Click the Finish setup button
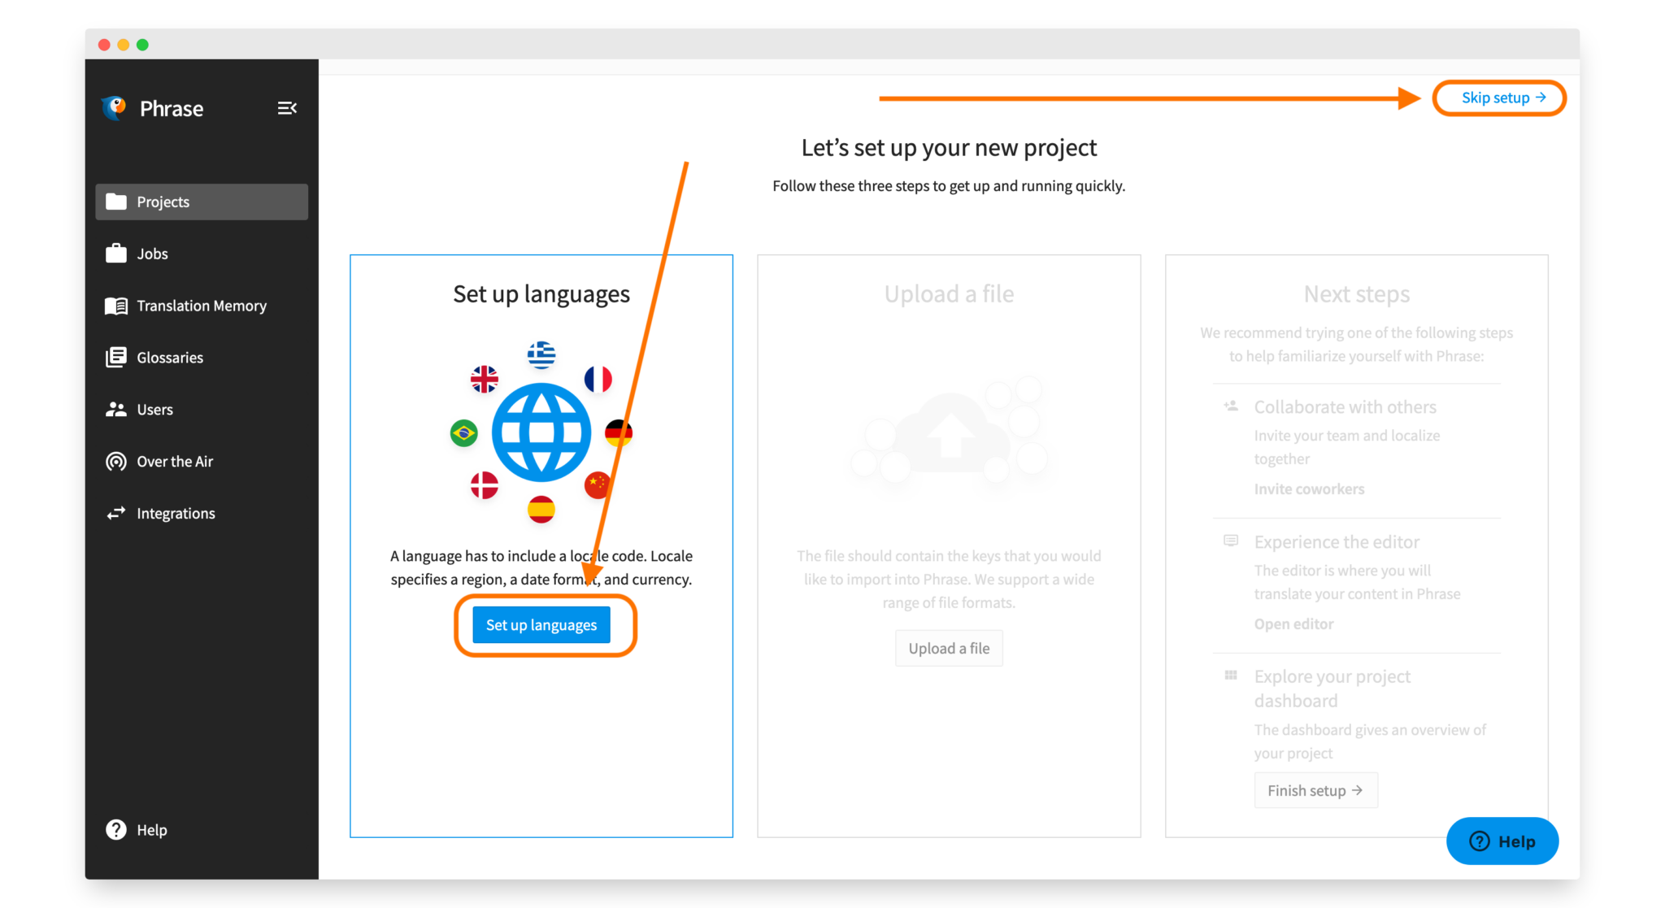Screen dimensions: 1665x908 coord(1315,789)
